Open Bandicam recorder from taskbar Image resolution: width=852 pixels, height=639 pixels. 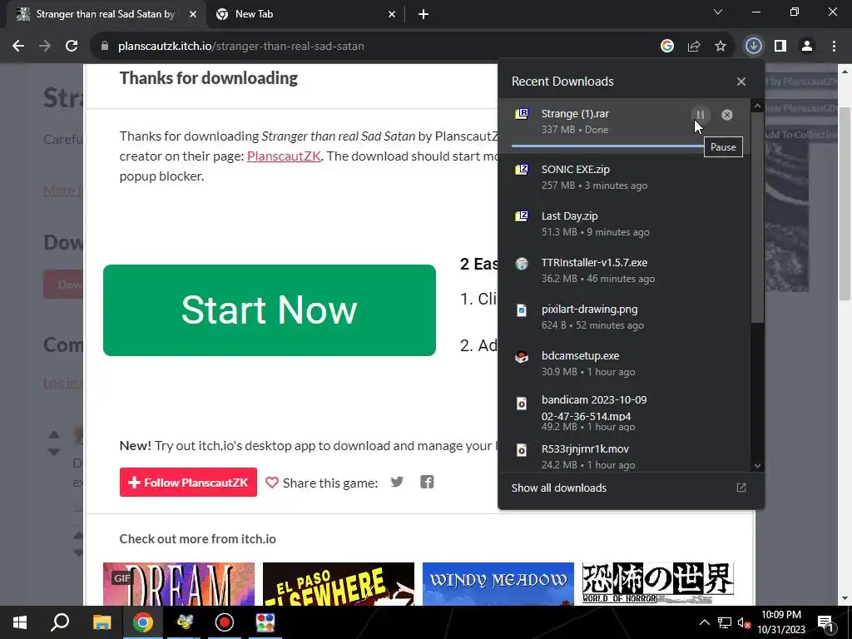[225, 622]
